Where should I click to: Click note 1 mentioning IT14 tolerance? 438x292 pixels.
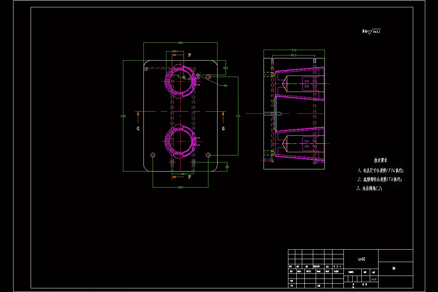[381, 170]
